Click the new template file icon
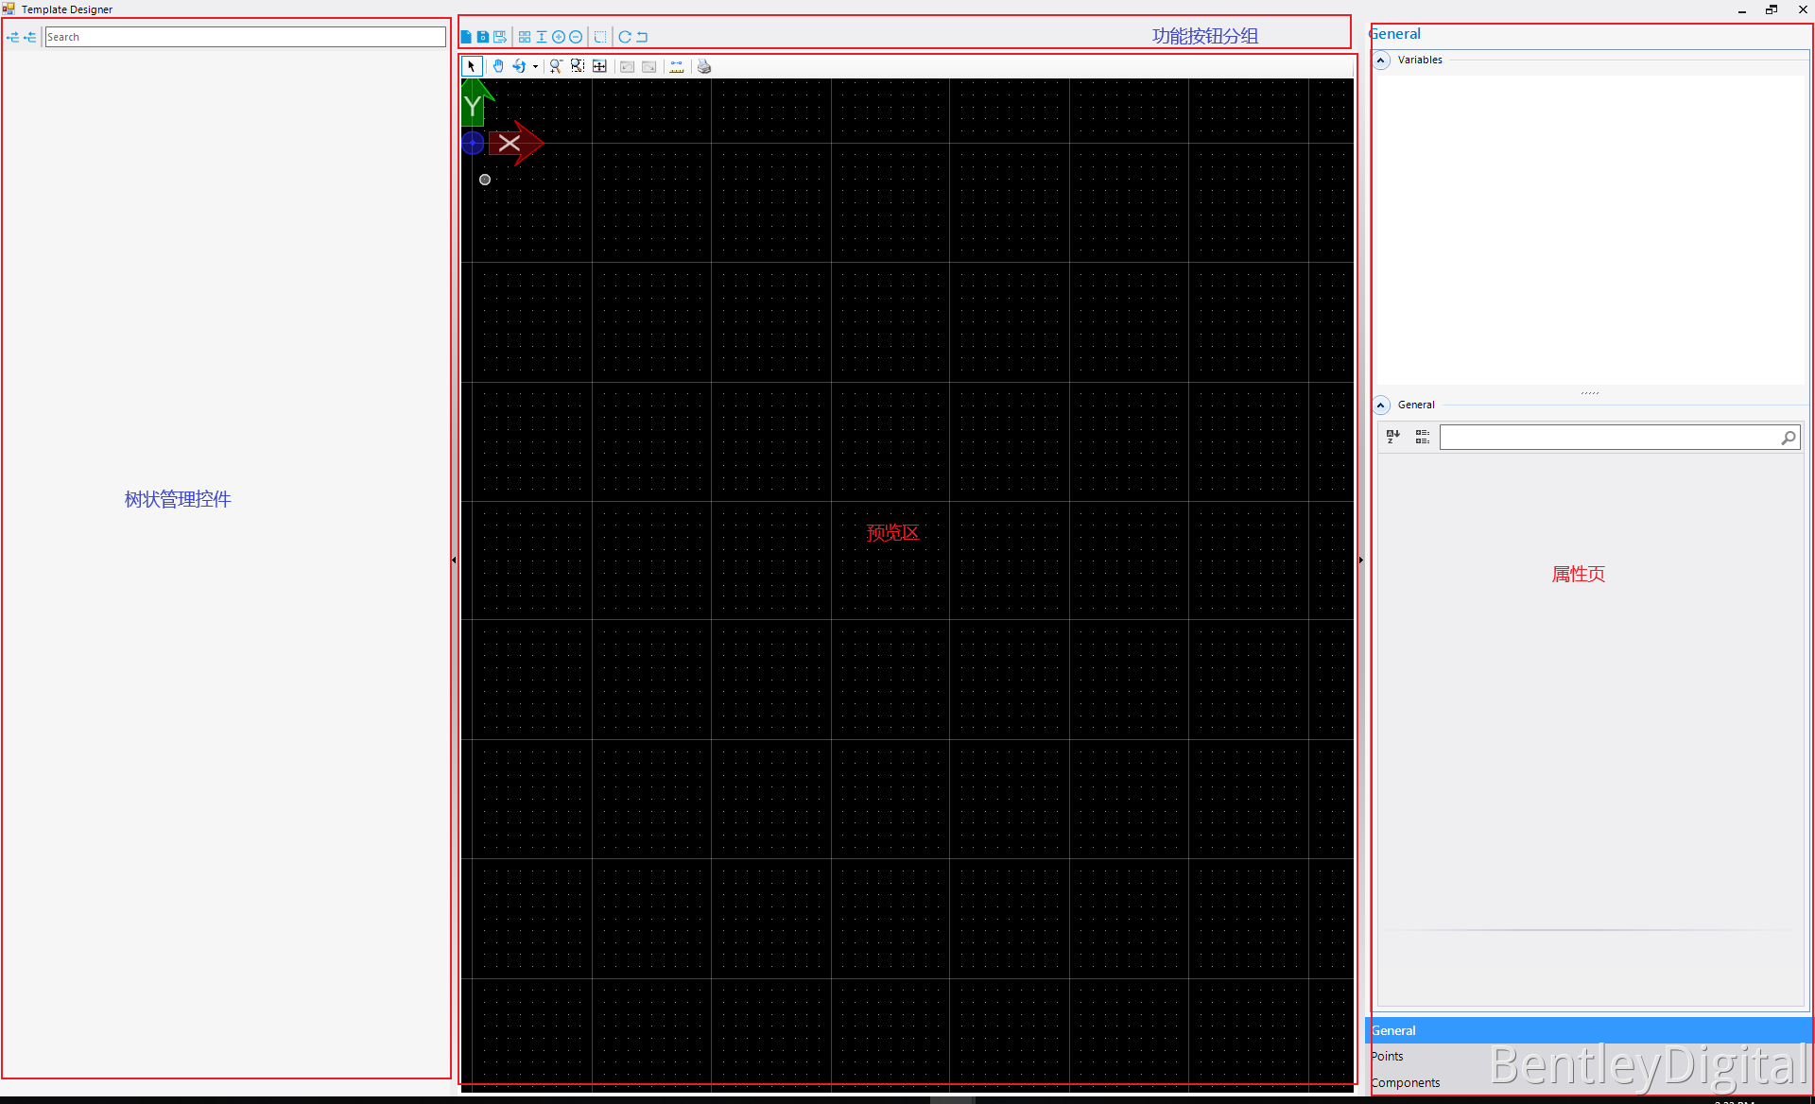Screen dimensions: 1815x1104 (466, 37)
